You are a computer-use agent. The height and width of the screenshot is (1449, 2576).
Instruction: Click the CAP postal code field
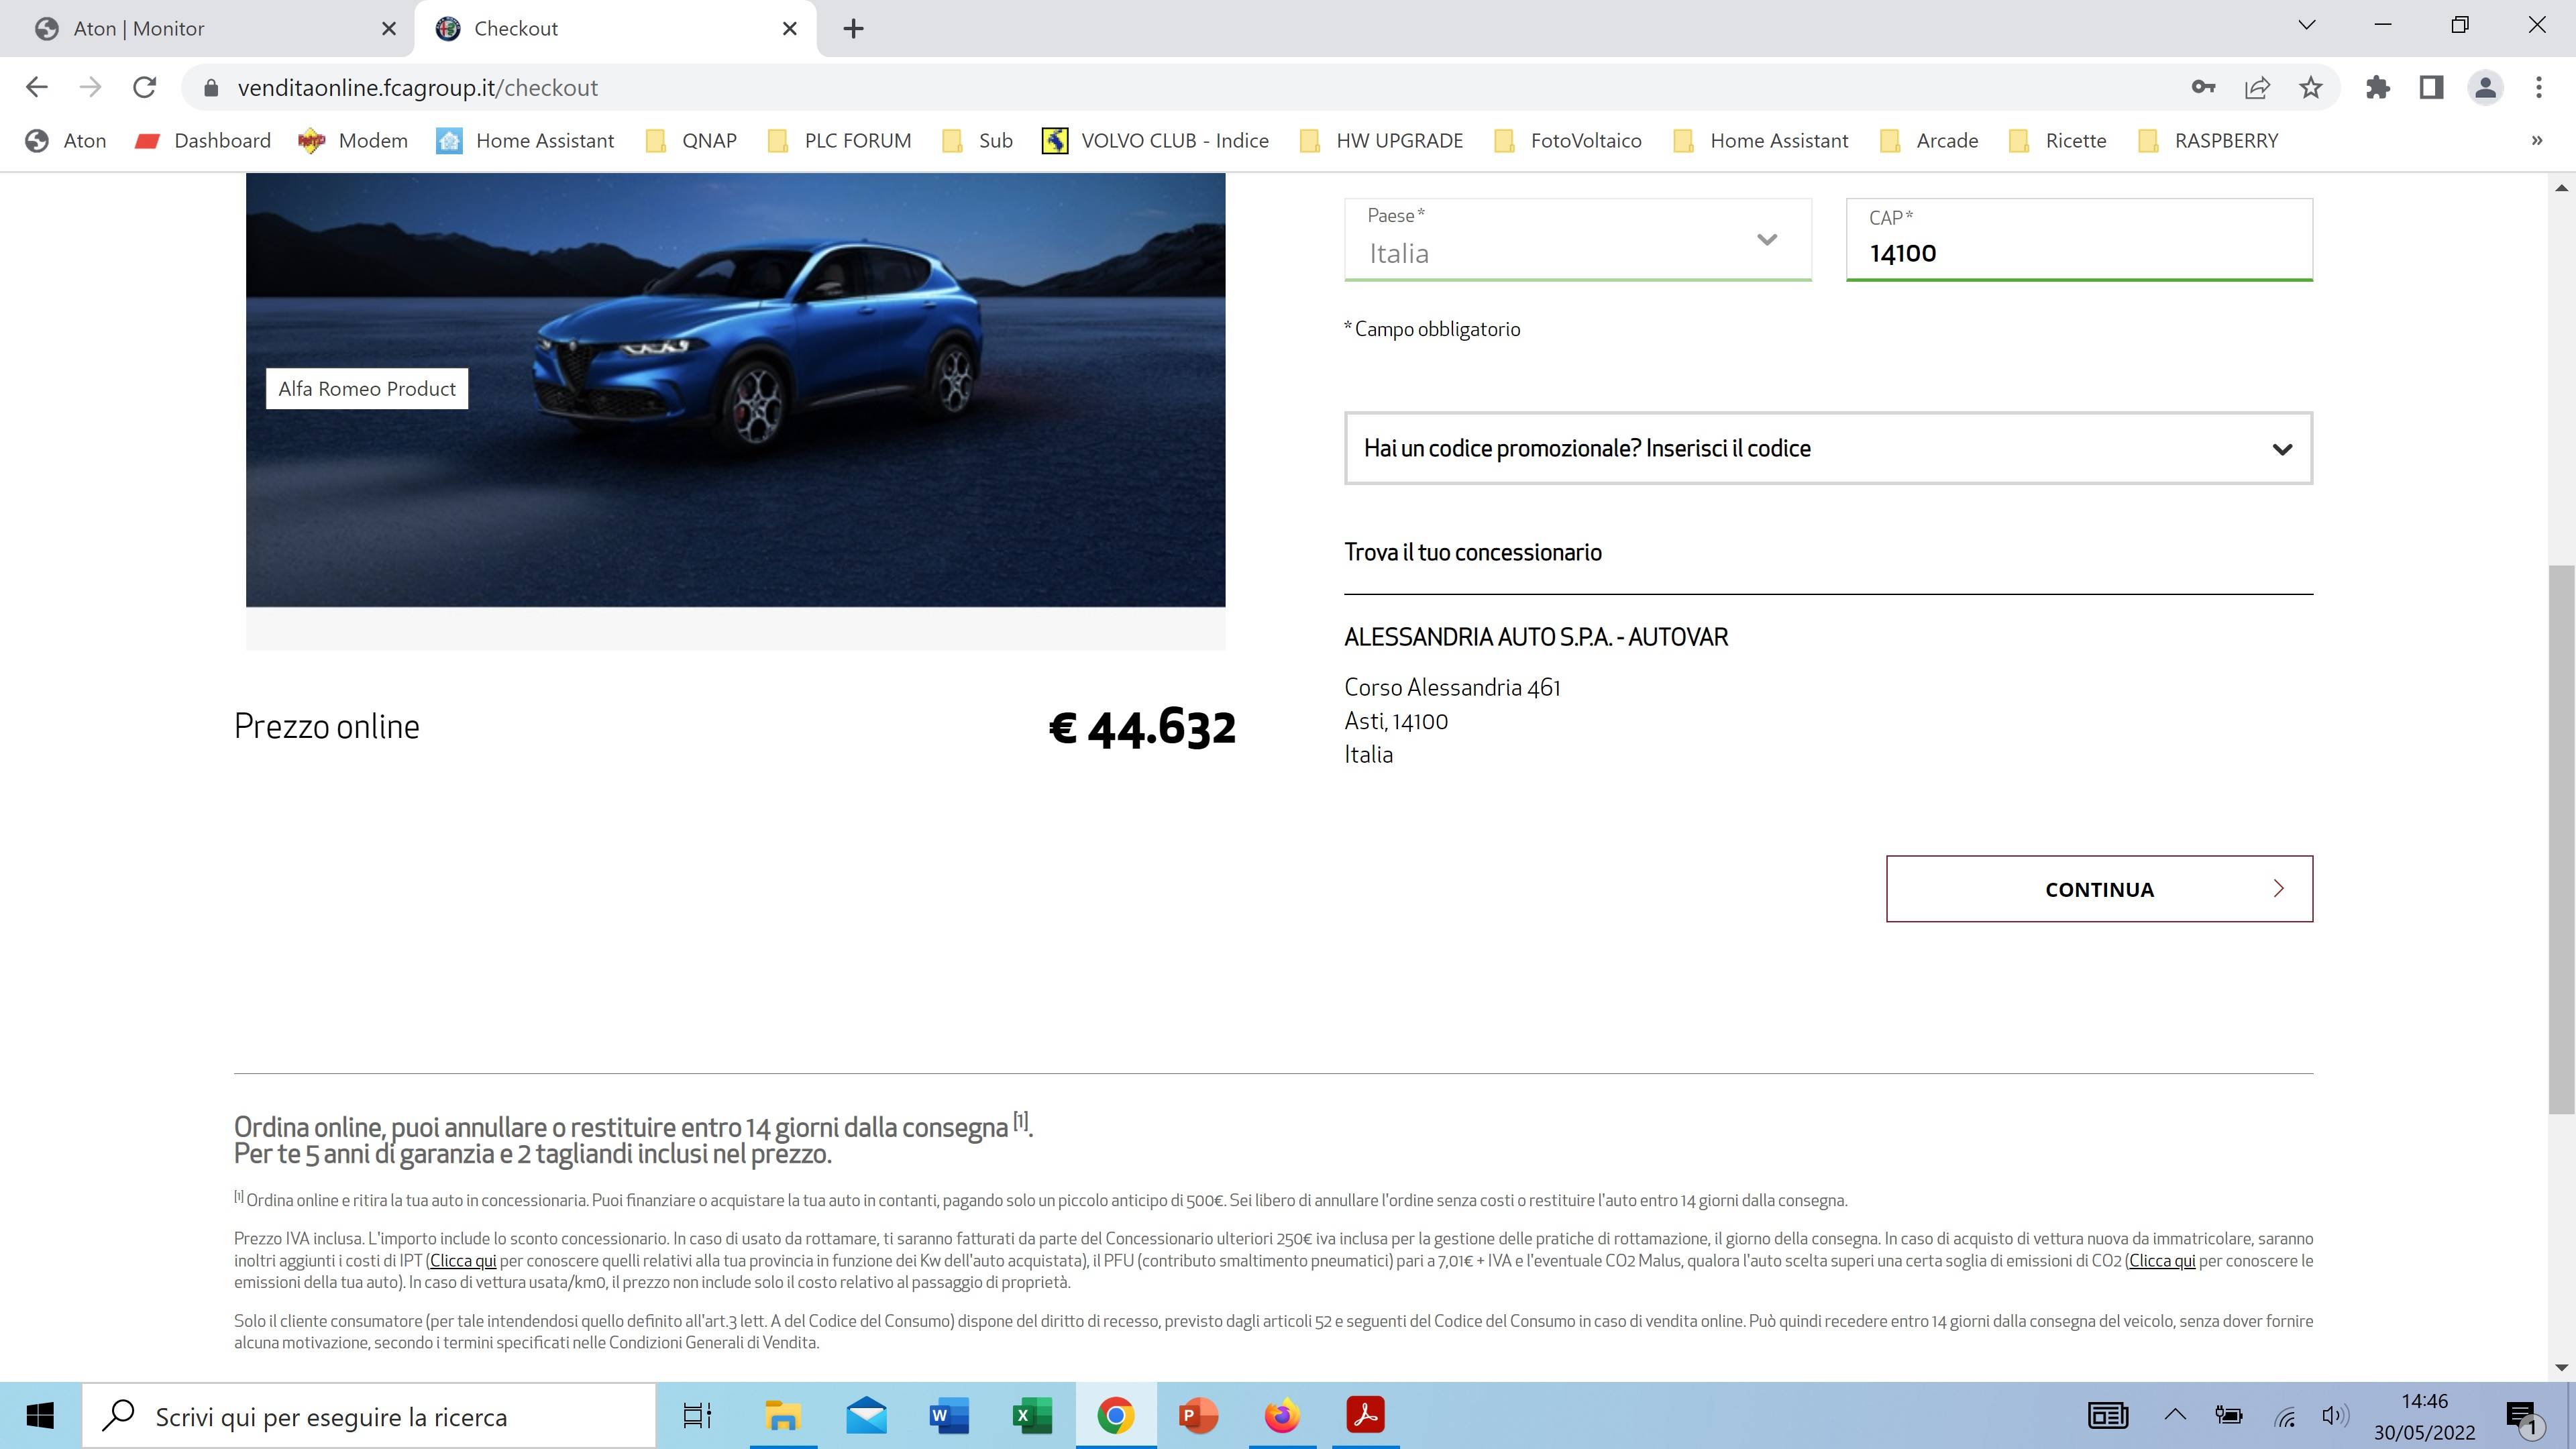pyautogui.click(x=2079, y=240)
